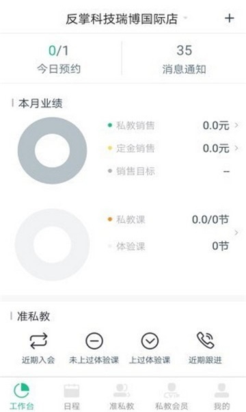The height and width of the screenshot is (412, 246).
Task: Open 近期跟进 phone icon
Action: [x=206, y=340]
